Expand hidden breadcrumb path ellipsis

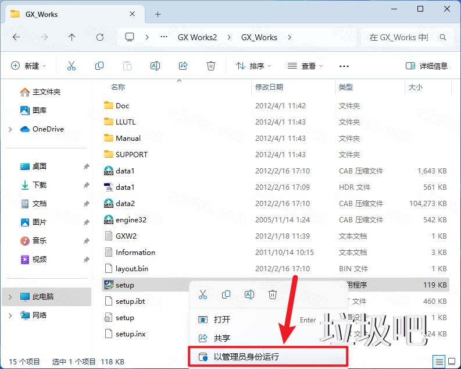[x=164, y=37]
